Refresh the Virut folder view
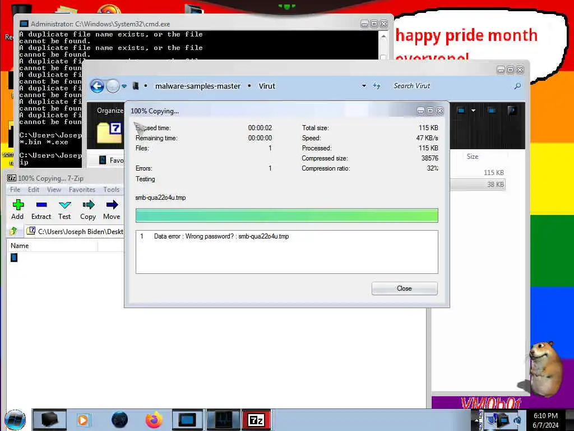The height and width of the screenshot is (431, 574). click(377, 86)
